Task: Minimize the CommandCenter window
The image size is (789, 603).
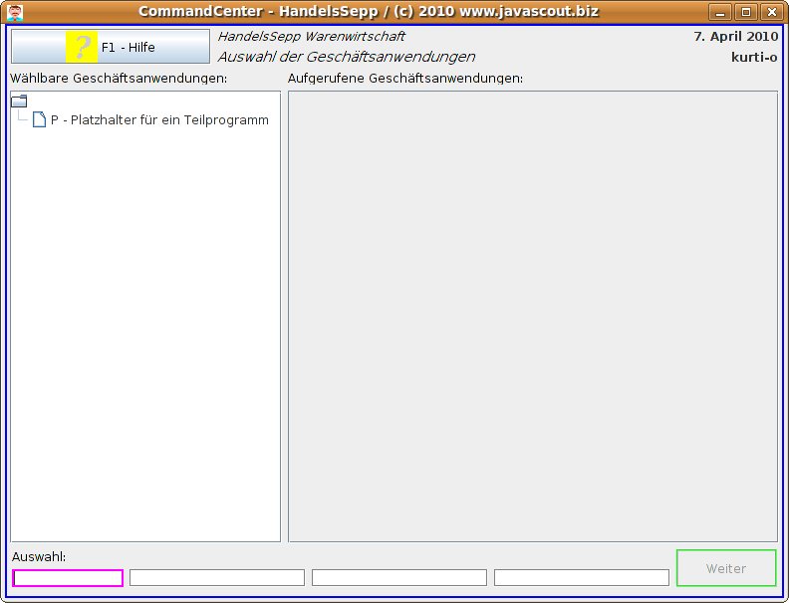Action: 720,12
